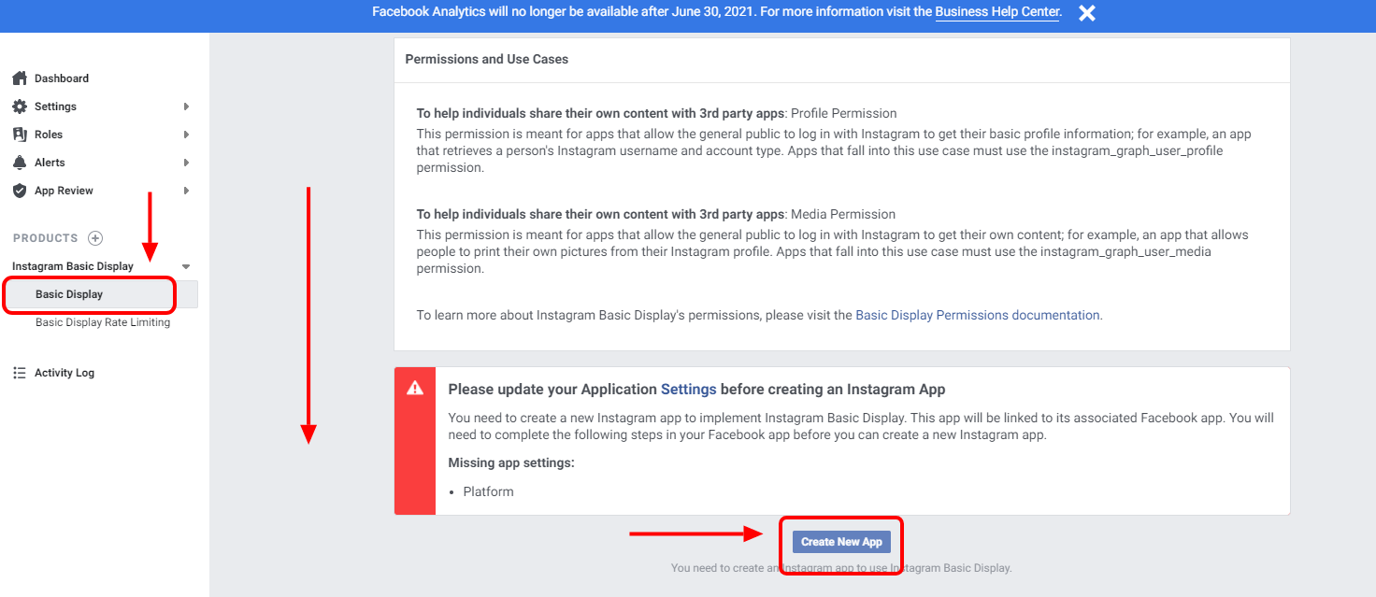Open the Roles menu item
Screen dimensions: 1376x597
click(x=49, y=135)
